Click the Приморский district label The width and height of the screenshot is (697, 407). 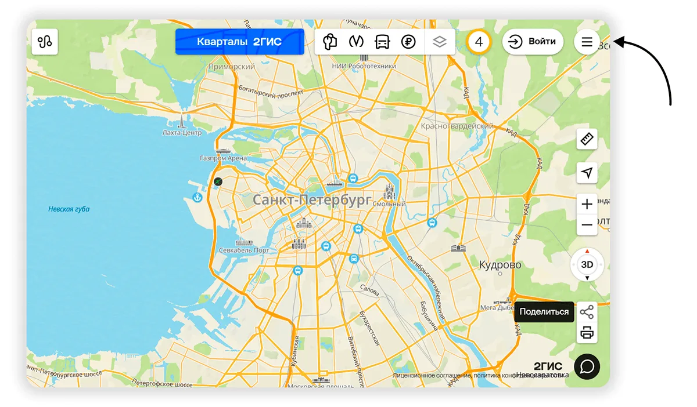[231, 67]
